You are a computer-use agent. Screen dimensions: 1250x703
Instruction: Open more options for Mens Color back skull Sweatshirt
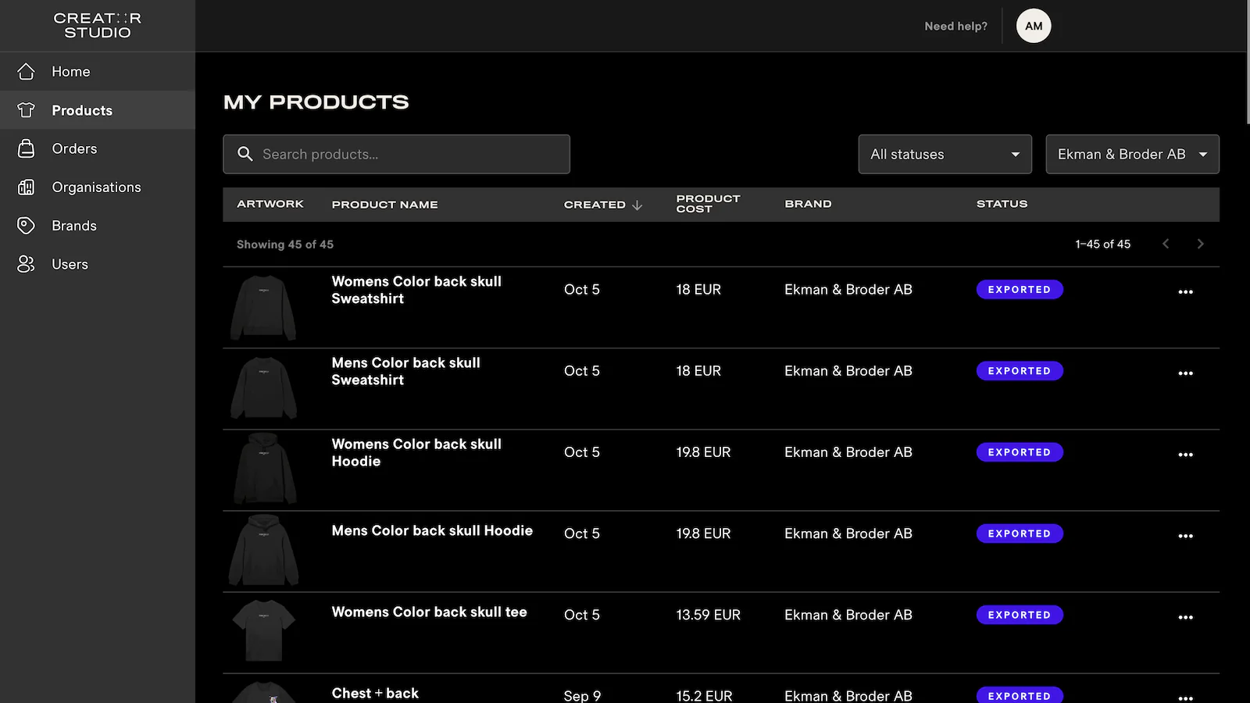[1186, 373]
